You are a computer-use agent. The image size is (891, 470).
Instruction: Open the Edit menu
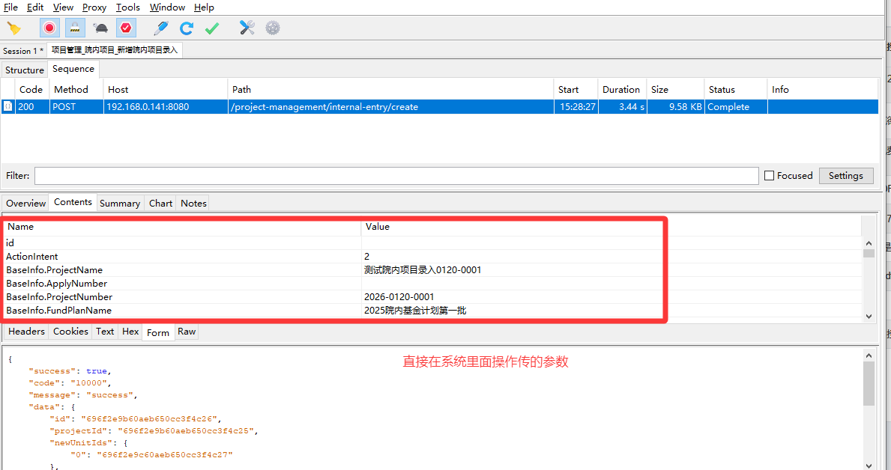(35, 7)
